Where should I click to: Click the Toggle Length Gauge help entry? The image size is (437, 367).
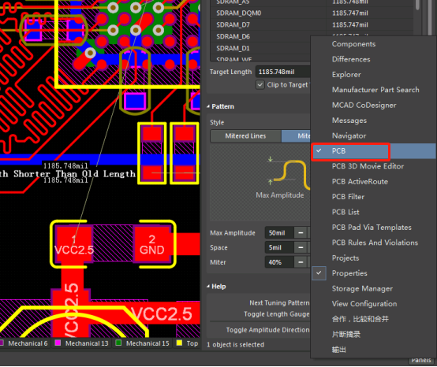point(276,314)
